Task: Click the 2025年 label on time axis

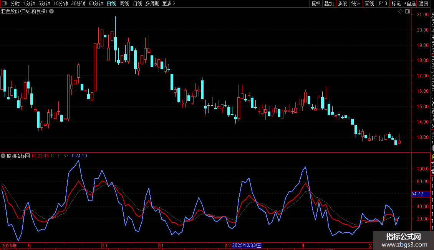Action: tap(9, 245)
